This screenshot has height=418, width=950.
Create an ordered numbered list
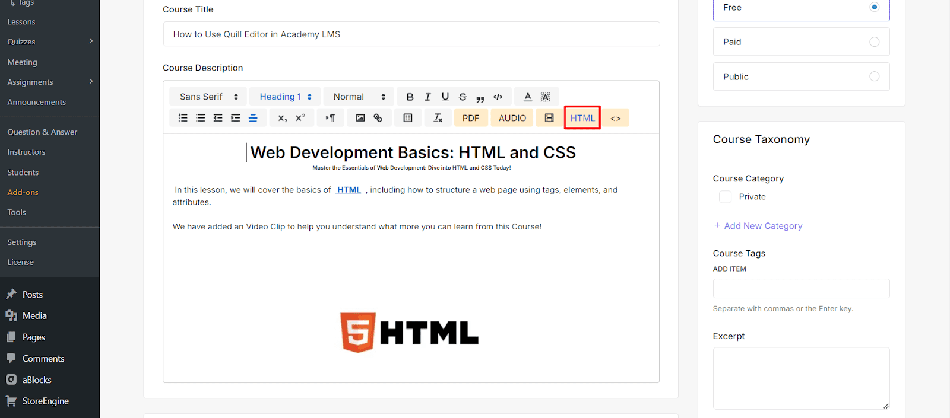click(183, 118)
